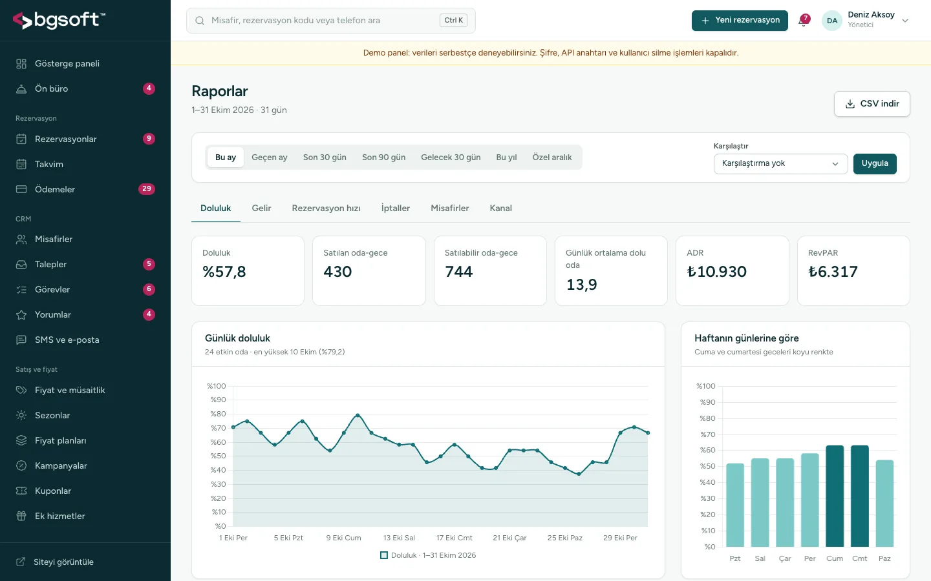Open the Rezervasyon hızı tab
The height and width of the screenshot is (581, 931).
pyautogui.click(x=326, y=209)
